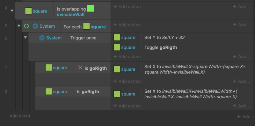Collapse event 6 Trigger once arrow
Image resolution: width=255 pixels, height=126 pixels.
tap(25, 38)
